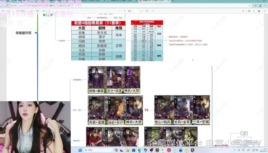268x153 pixels.
Task: Click the fit-to-width page icon
Action: pyautogui.click(x=130, y=11)
